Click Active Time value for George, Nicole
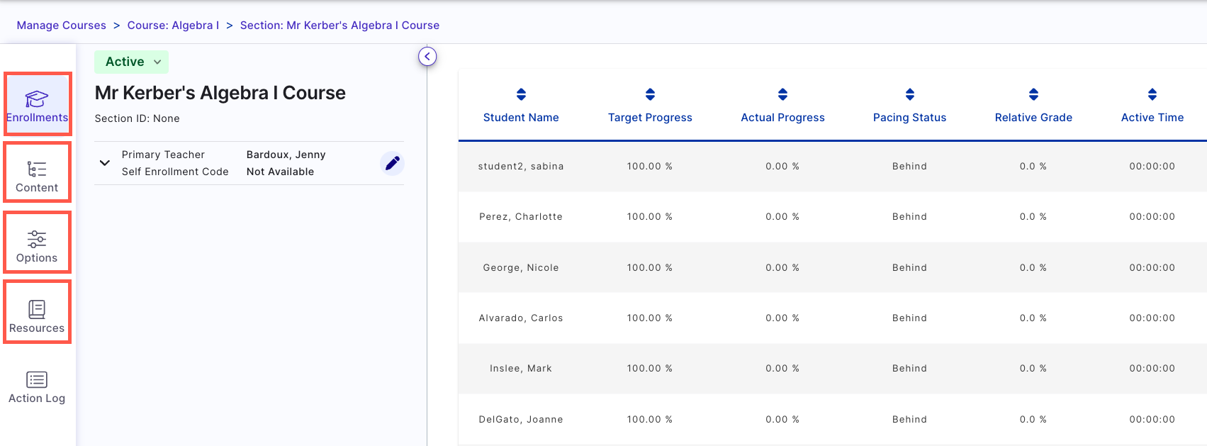The height and width of the screenshot is (446, 1207). [x=1152, y=268]
